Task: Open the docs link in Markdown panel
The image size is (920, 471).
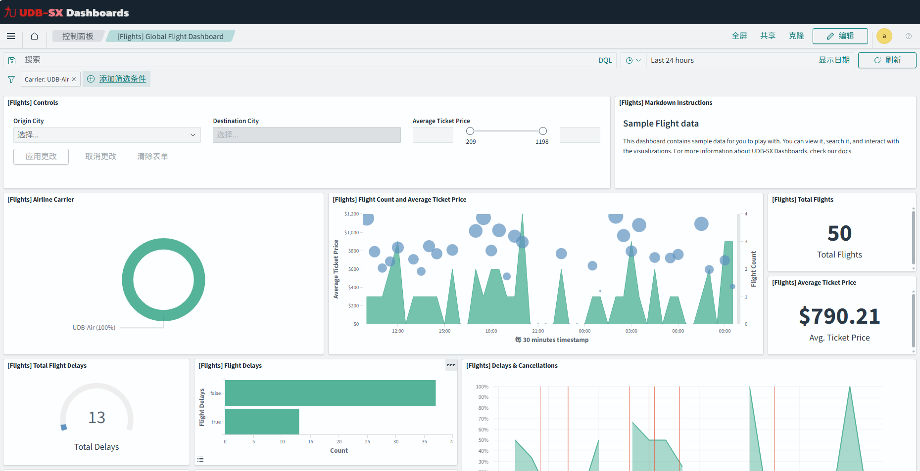Action: click(844, 151)
